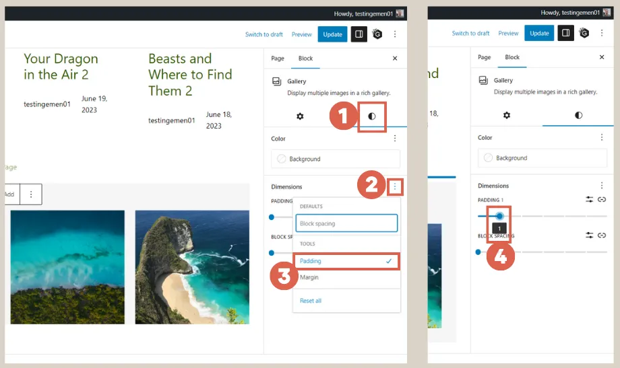Screen dimensions: 620x368
Task: Open gallery block toolbar options next to Add
Action: pyautogui.click(x=31, y=194)
